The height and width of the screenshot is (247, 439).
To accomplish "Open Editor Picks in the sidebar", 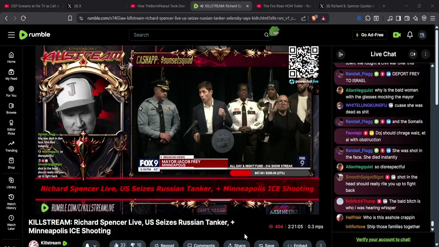I will coord(11,128).
